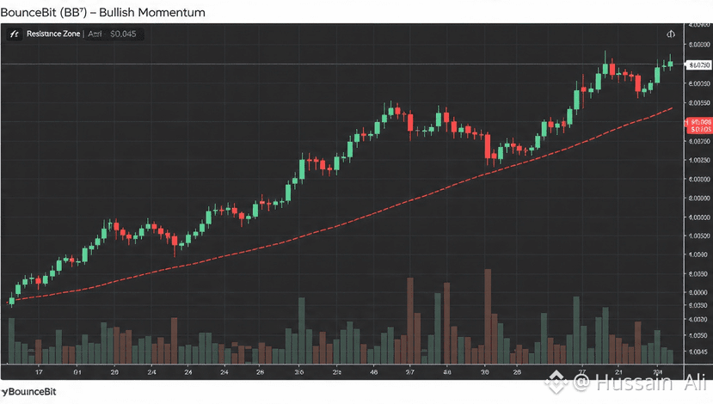This screenshot has height=404, width=713.
Task: Click the 1.0090 value on price axis
Action: 699,255
